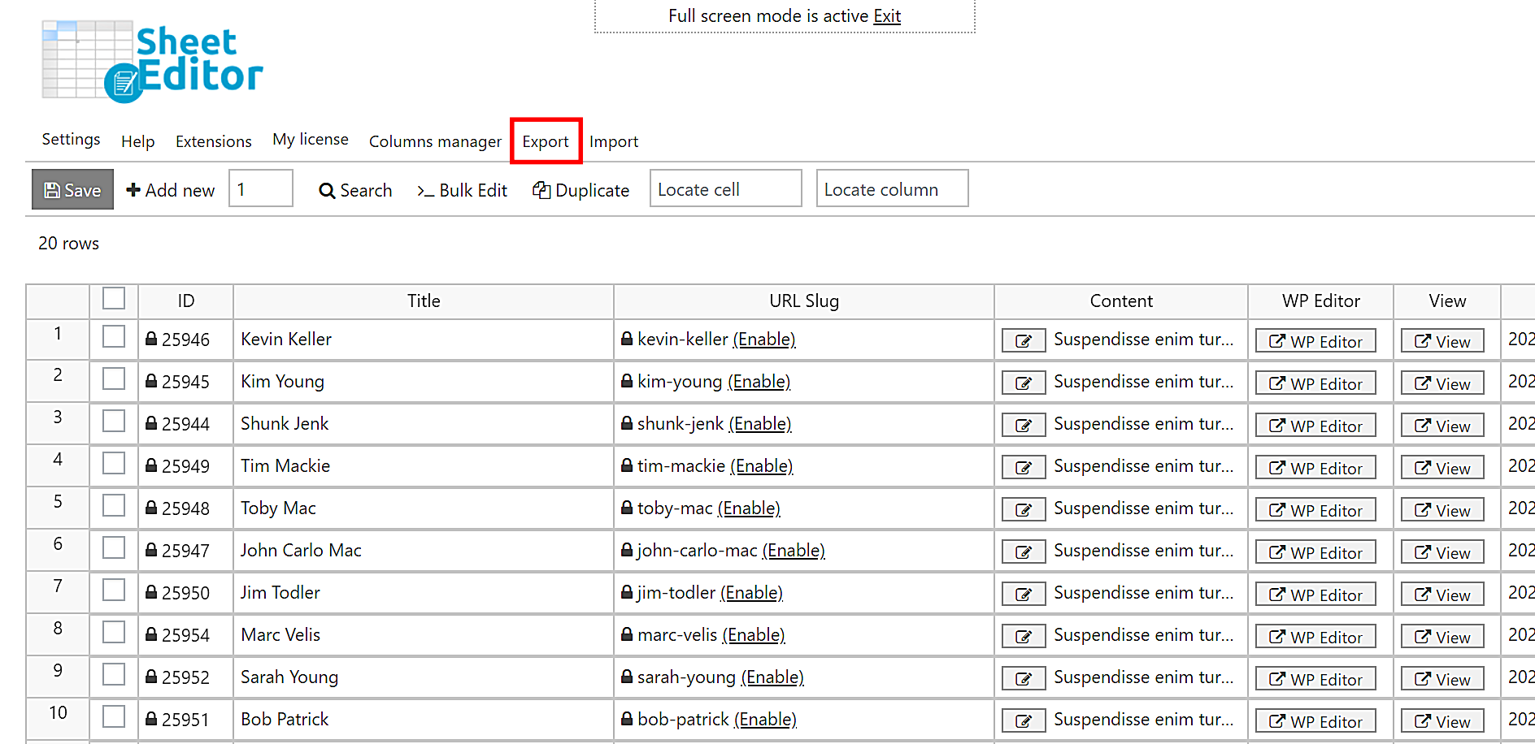Image resolution: width=1535 pixels, height=744 pixels.
Task: Click the Sheet Editor logo
Action: (x=152, y=62)
